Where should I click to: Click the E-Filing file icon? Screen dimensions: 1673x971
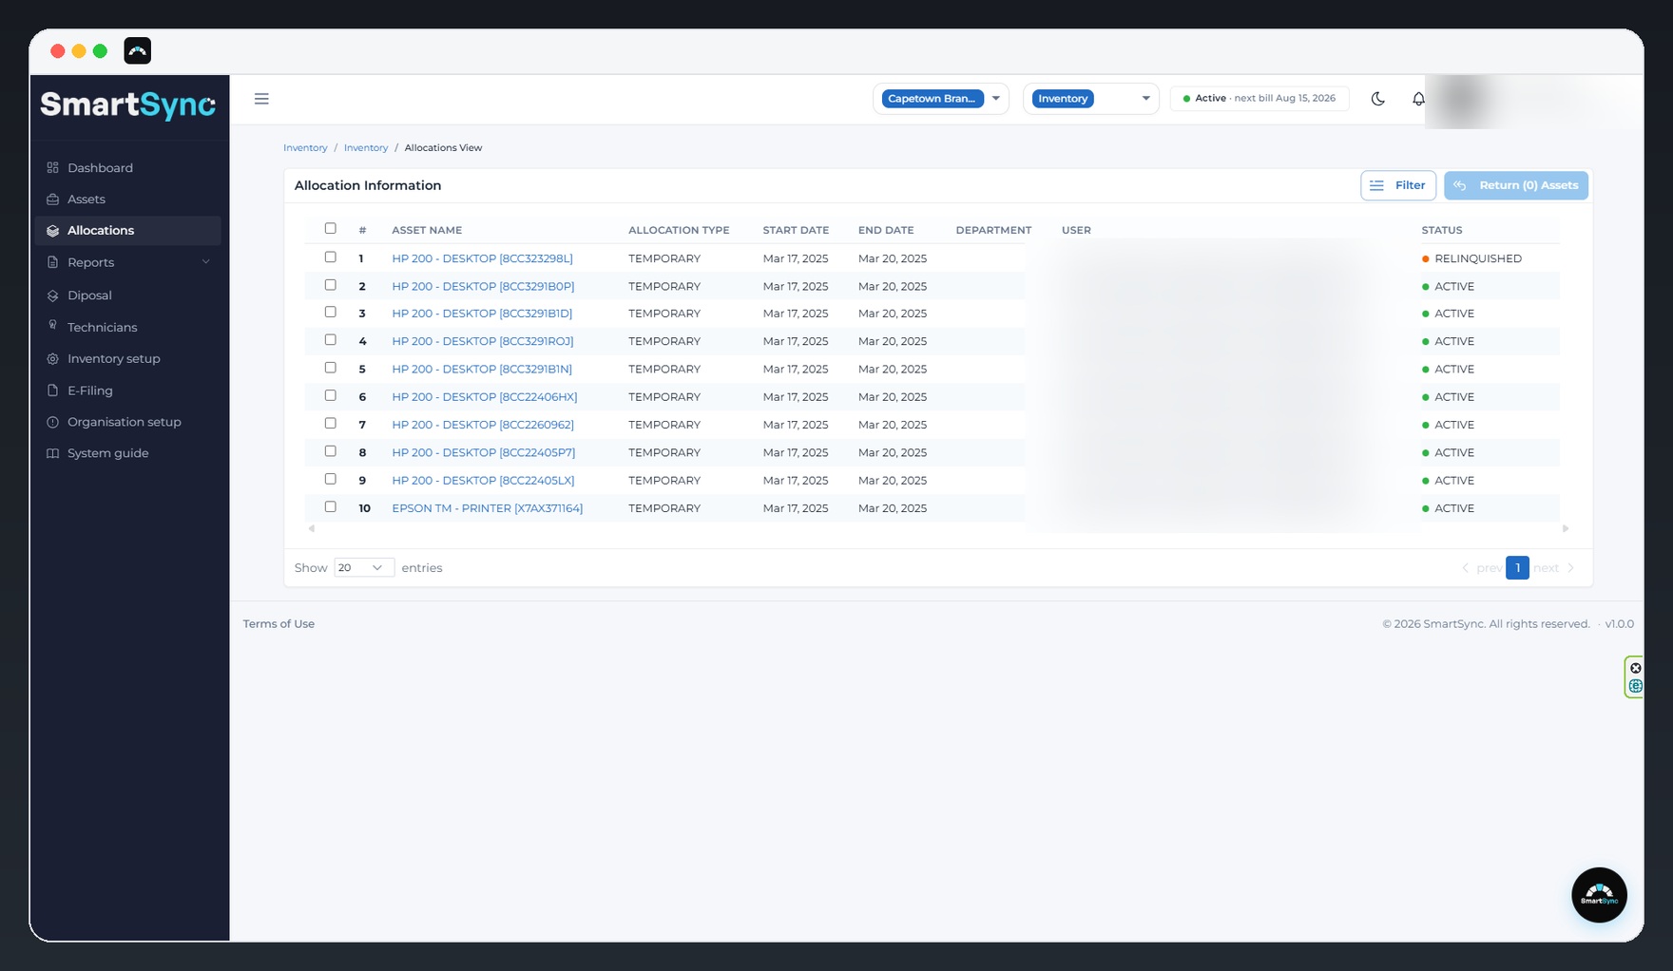(52, 390)
